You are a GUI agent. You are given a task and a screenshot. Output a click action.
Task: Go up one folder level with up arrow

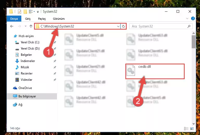click(31, 26)
